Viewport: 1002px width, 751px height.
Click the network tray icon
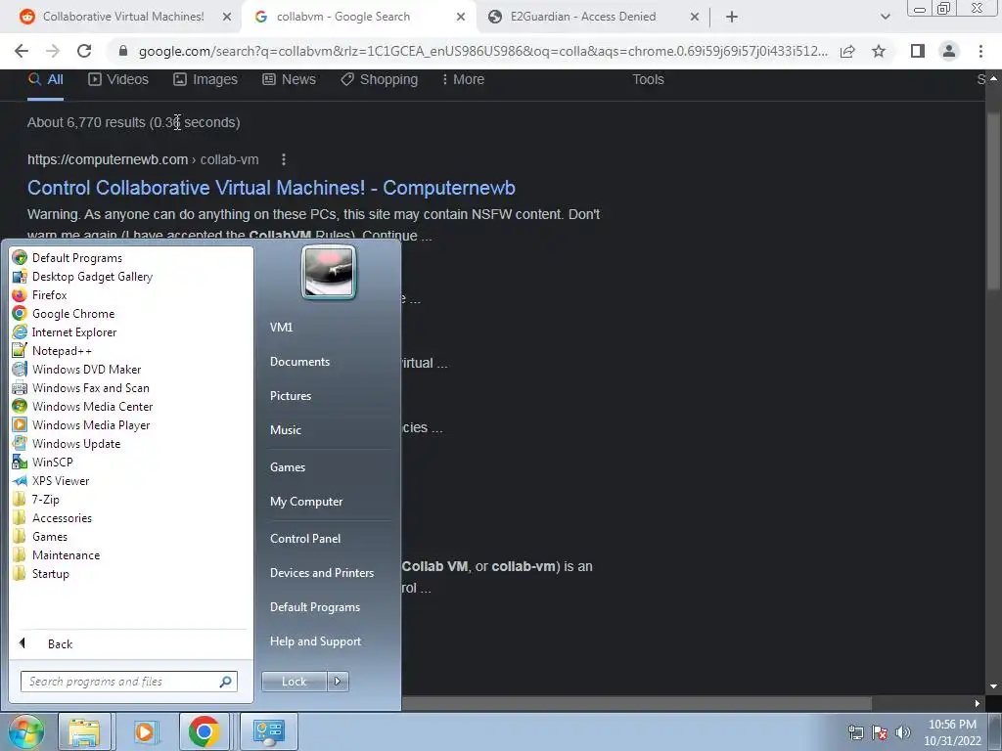tap(855, 732)
